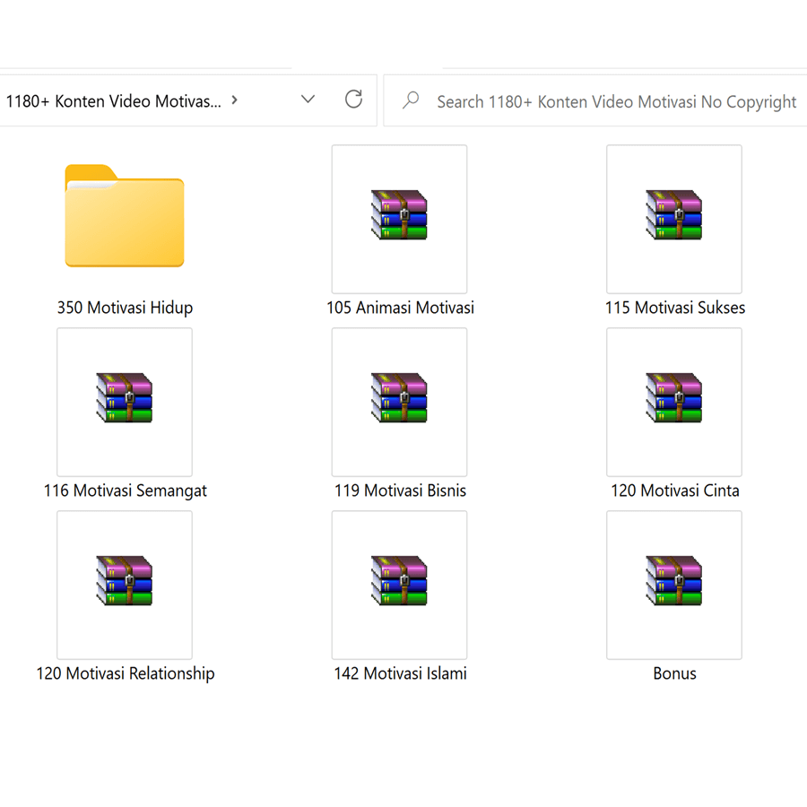
Task: Select the 116 Motivasi Semangat archive icon
Action: (125, 402)
